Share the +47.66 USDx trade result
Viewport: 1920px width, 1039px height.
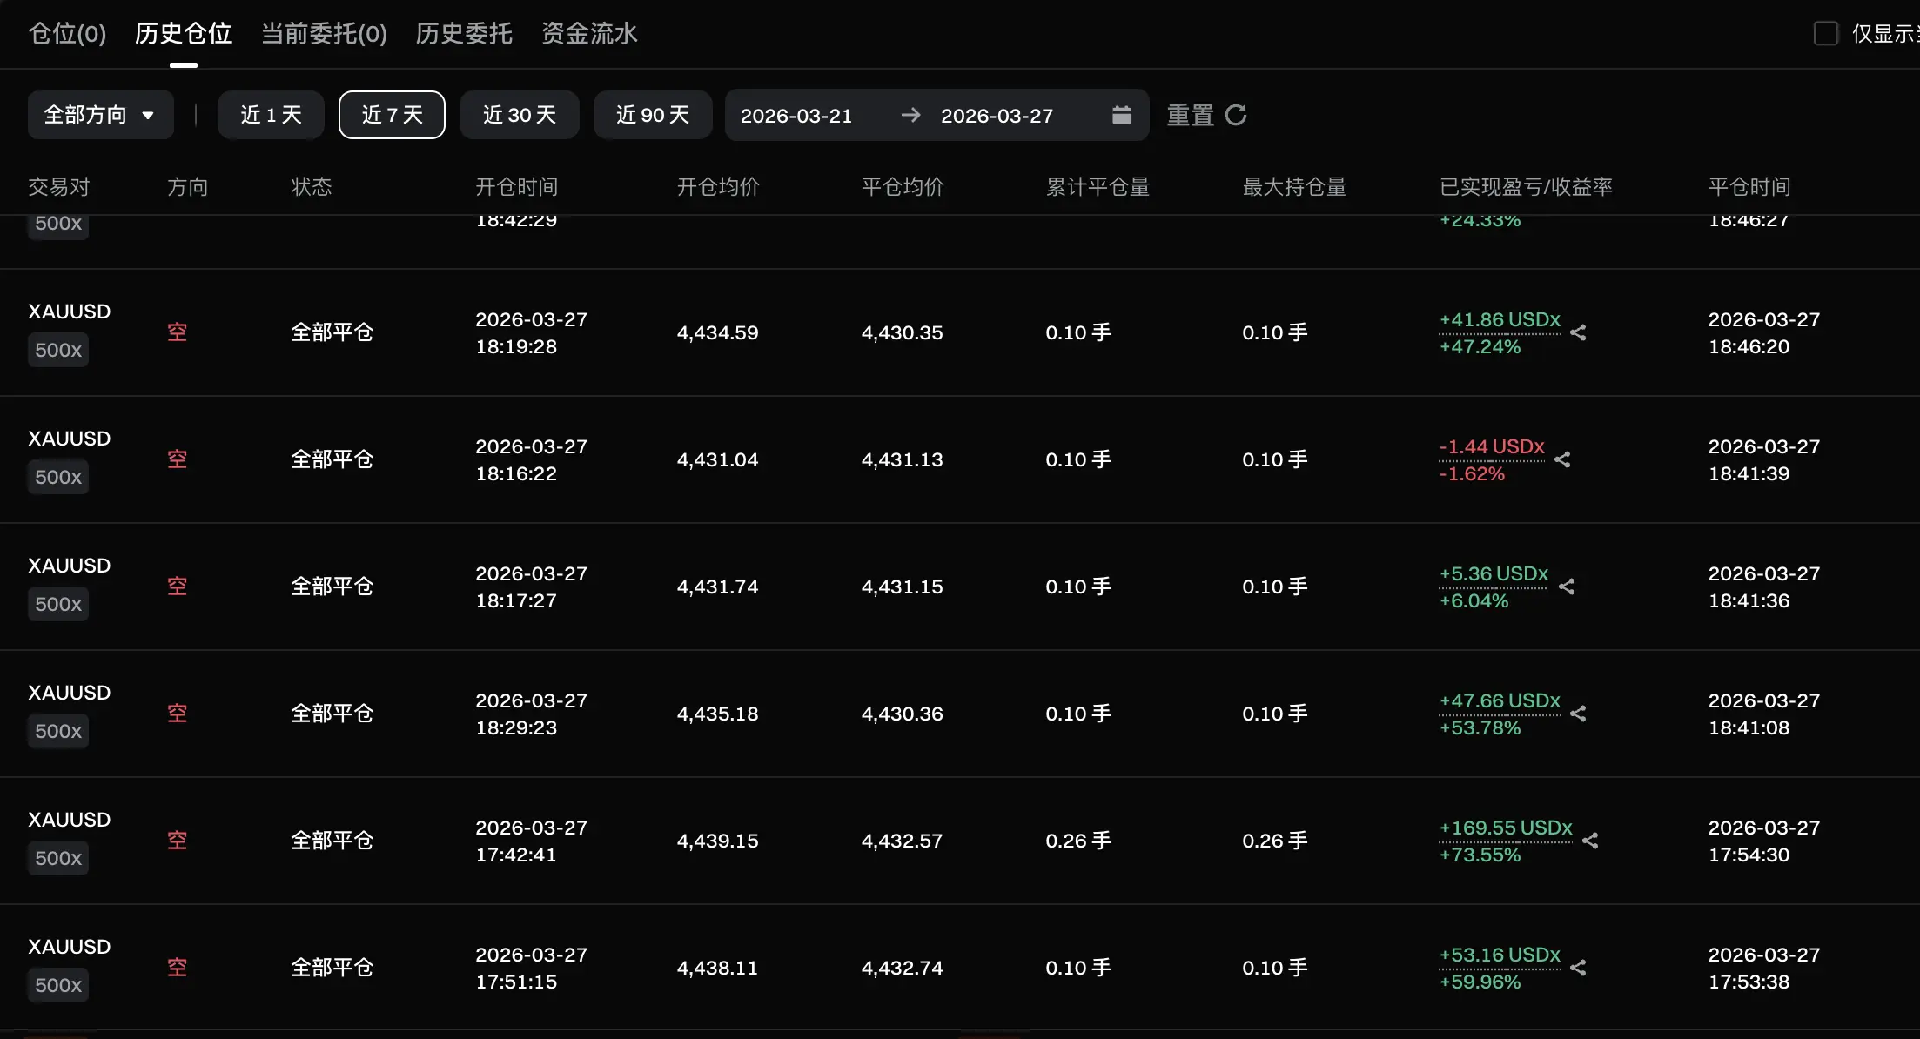[x=1578, y=714]
